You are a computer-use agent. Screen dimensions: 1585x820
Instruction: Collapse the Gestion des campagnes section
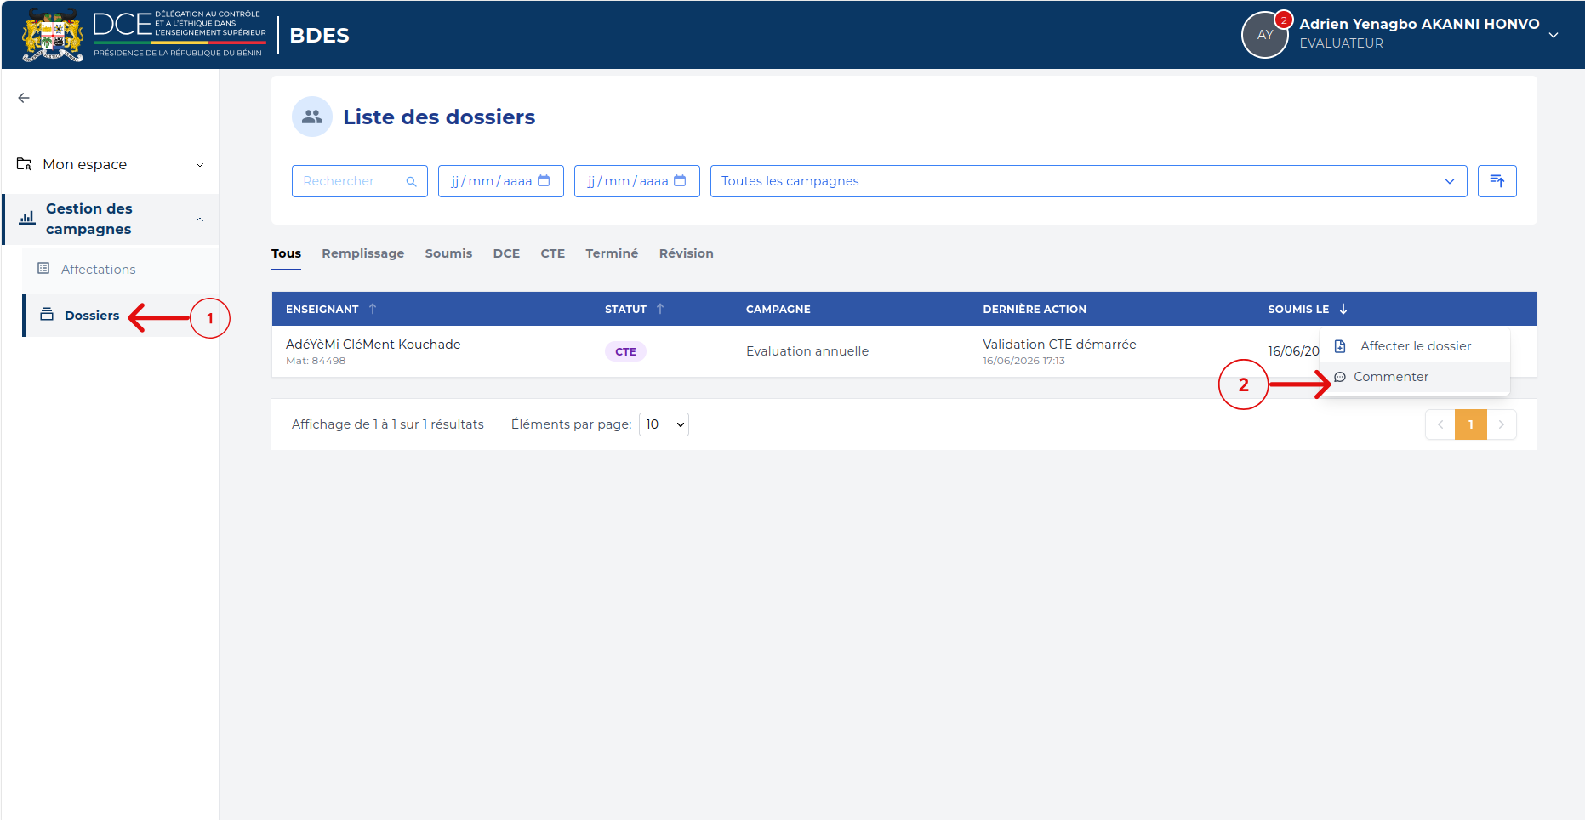coord(200,219)
